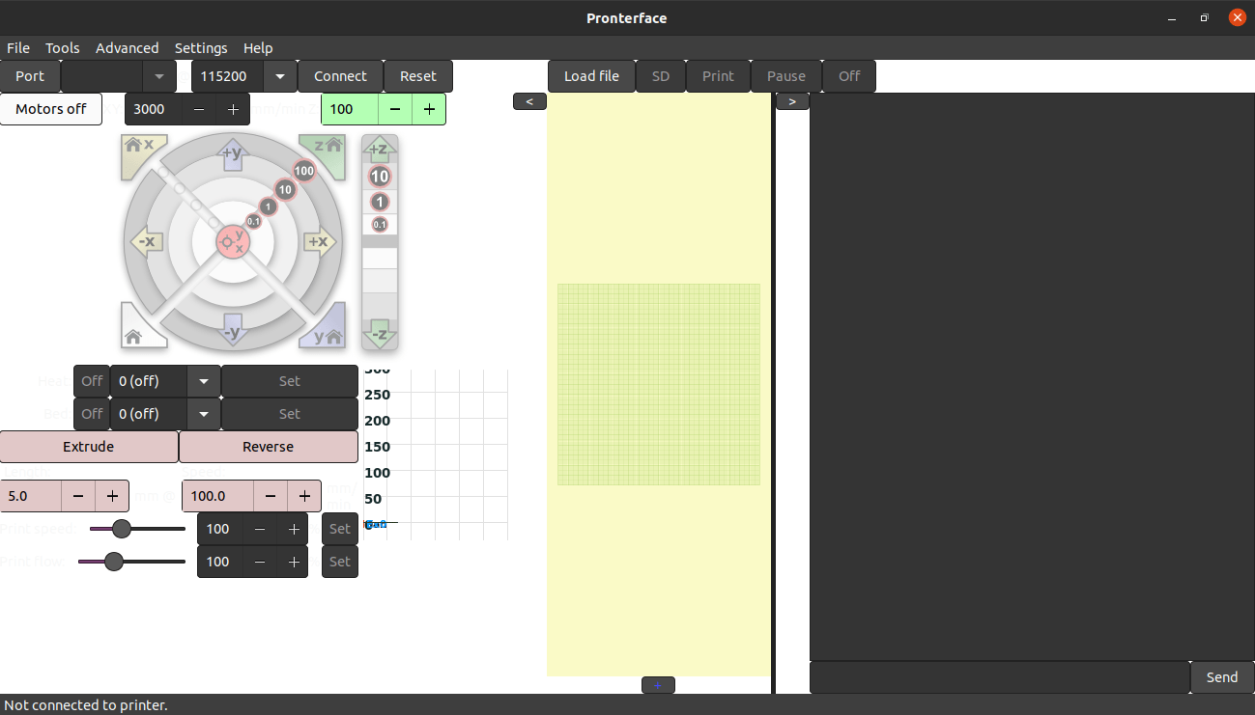Move Z axis up with +Z arrow
The height and width of the screenshot is (715, 1255).
coord(380,150)
